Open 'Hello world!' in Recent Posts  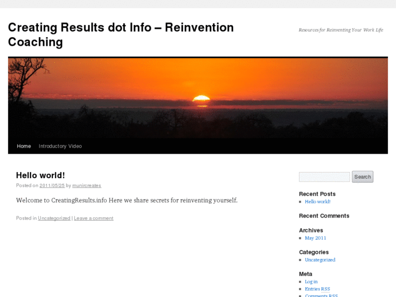(x=318, y=202)
